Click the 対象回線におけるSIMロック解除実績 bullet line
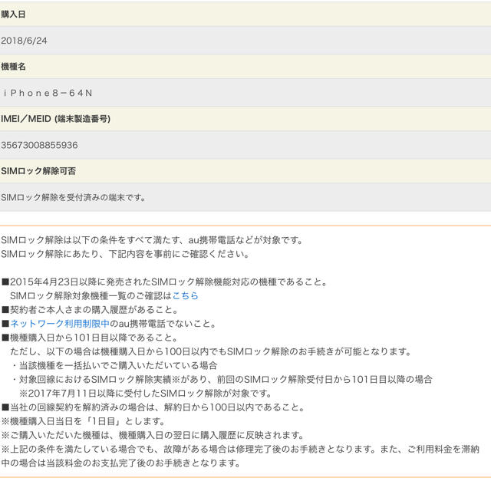This screenshot has width=491, height=491. [222, 379]
